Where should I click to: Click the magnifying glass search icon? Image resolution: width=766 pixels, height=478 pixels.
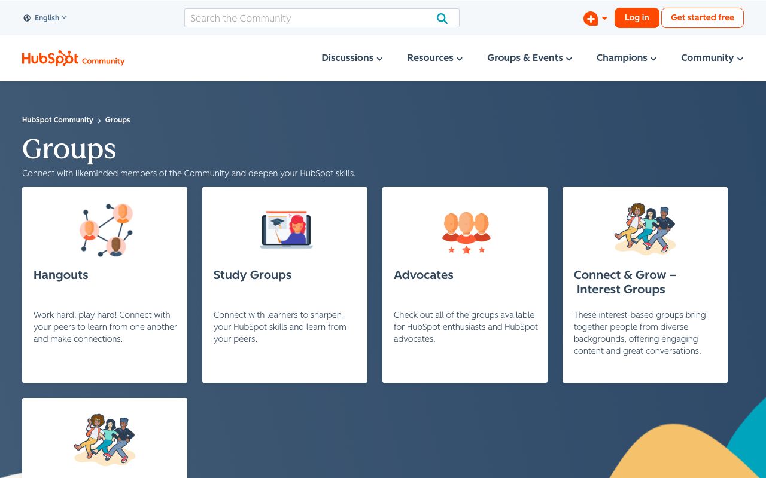pyautogui.click(x=442, y=18)
